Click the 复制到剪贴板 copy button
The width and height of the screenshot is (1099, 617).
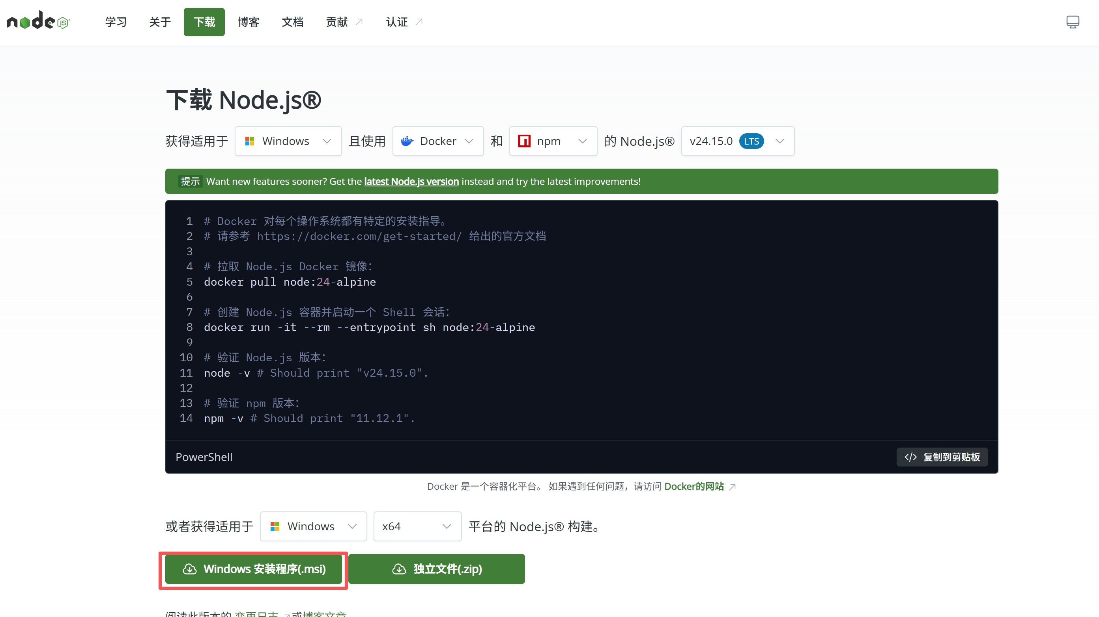click(942, 457)
